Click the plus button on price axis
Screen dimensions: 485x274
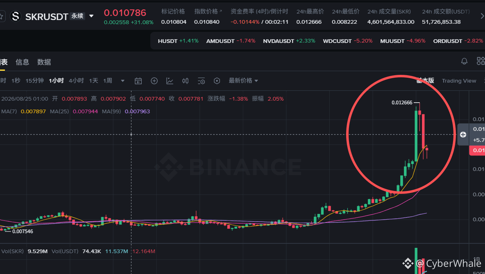point(463,135)
